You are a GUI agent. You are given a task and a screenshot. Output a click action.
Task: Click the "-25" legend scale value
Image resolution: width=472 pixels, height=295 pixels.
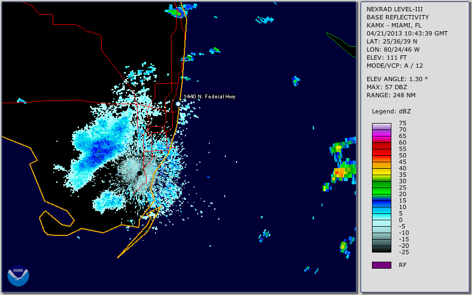pos(404,252)
